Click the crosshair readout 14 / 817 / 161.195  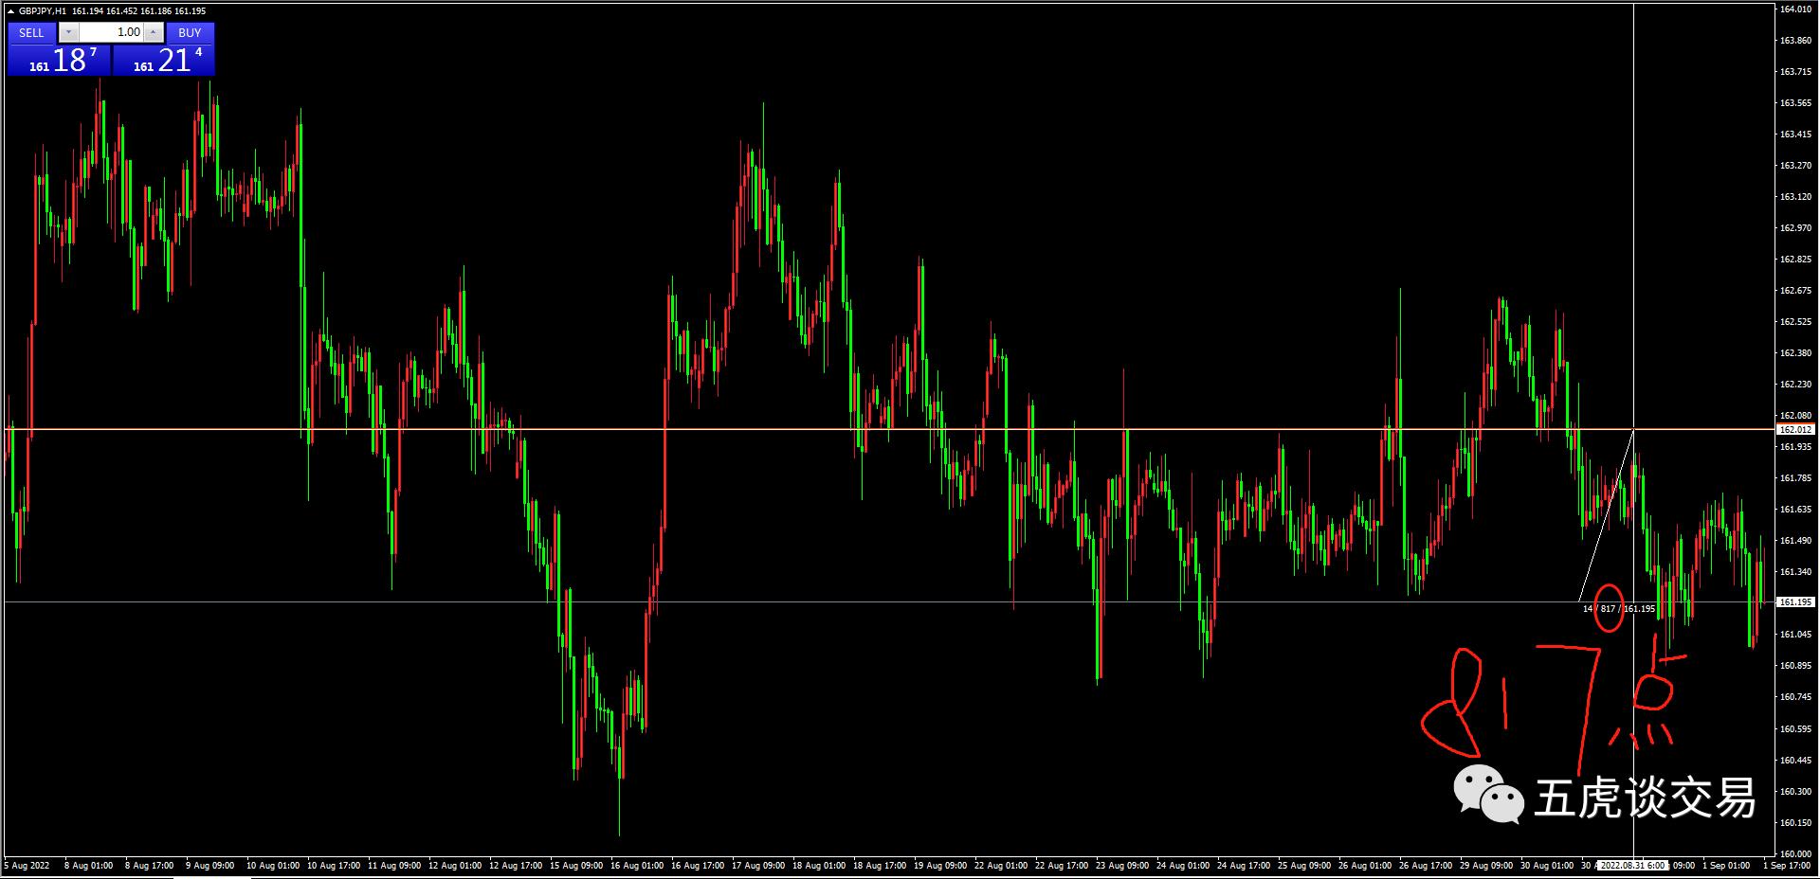click(1619, 609)
